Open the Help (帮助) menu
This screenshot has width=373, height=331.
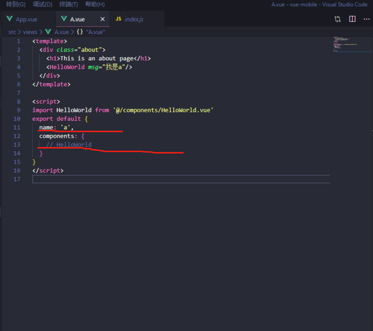(x=95, y=4)
